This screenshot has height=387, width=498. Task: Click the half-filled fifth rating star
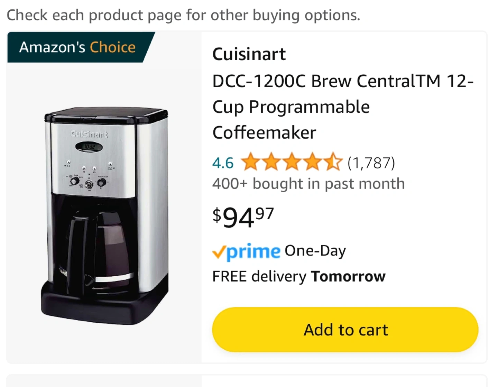pyautogui.click(x=333, y=162)
